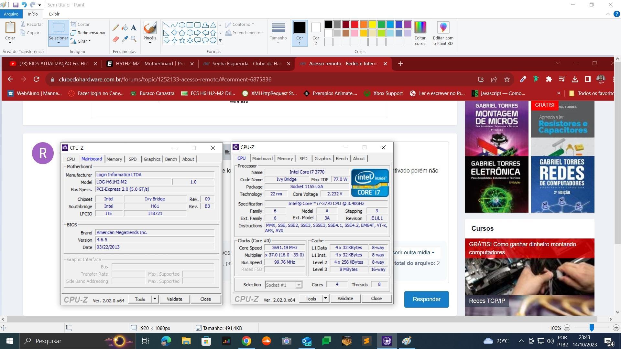Open the Pincéis brushes dropdown
Image resolution: width=621 pixels, height=349 pixels.
150,43
